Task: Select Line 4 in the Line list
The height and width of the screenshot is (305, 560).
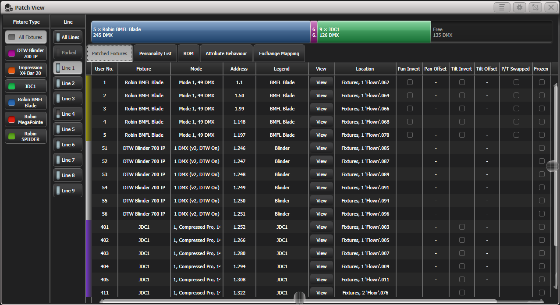Action: point(67,114)
